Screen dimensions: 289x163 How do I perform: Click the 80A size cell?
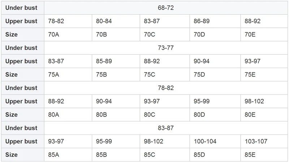coord(68,115)
